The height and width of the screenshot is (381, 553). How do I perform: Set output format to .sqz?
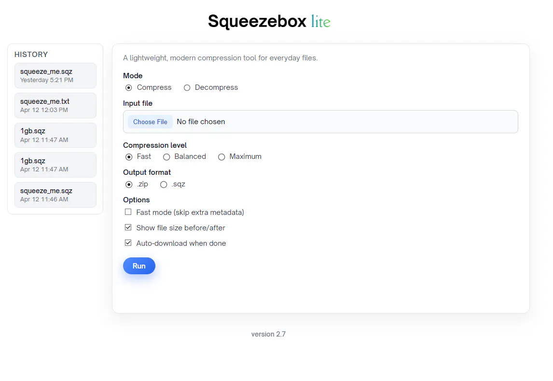point(164,184)
